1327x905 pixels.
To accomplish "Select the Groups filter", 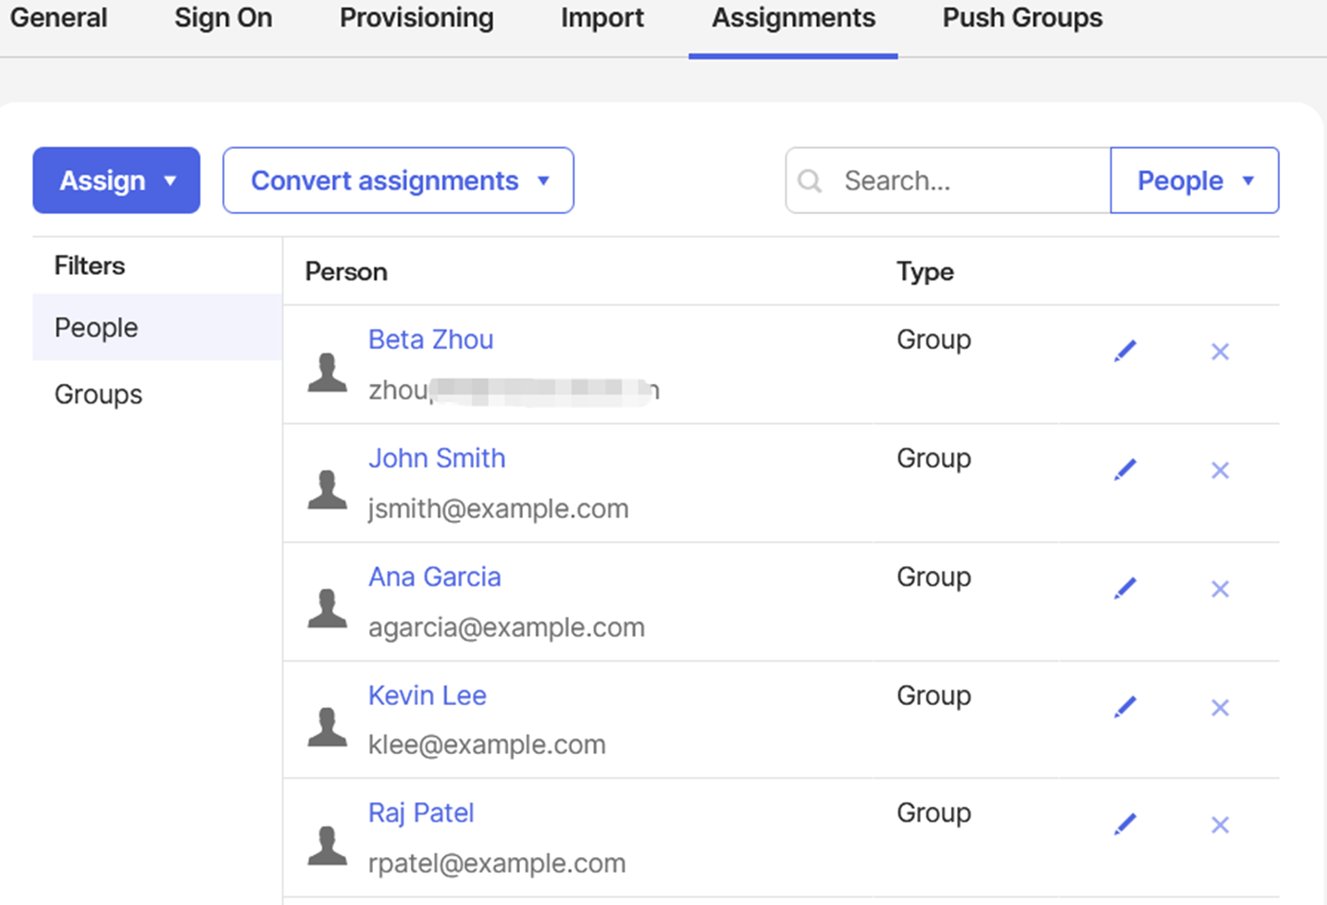I will (x=98, y=394).
